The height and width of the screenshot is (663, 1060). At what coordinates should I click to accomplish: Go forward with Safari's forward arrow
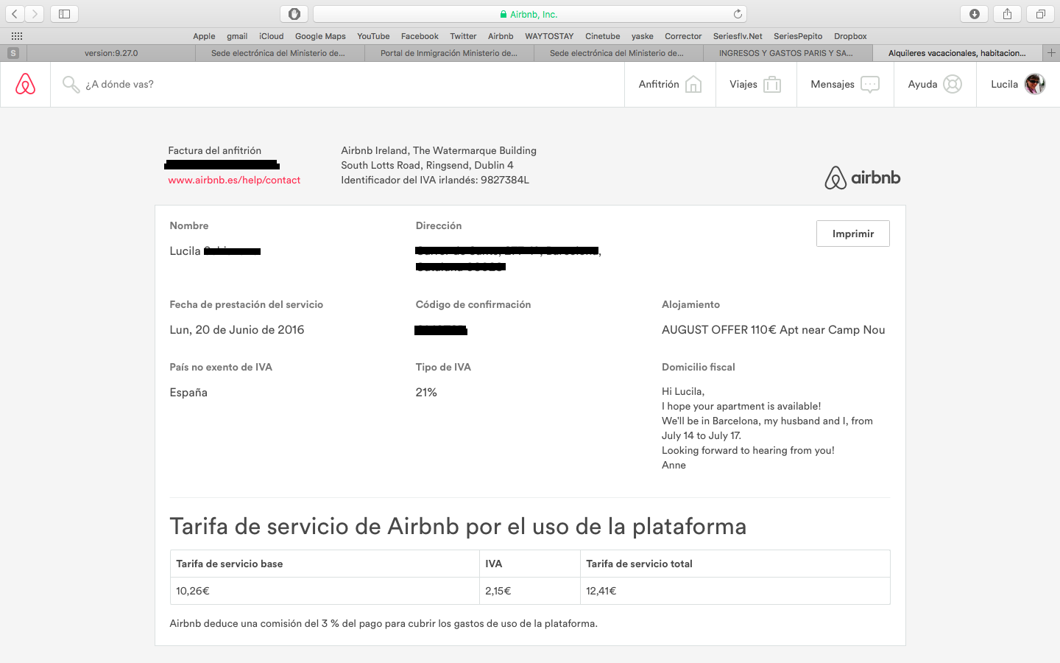(x=35, y=14)
